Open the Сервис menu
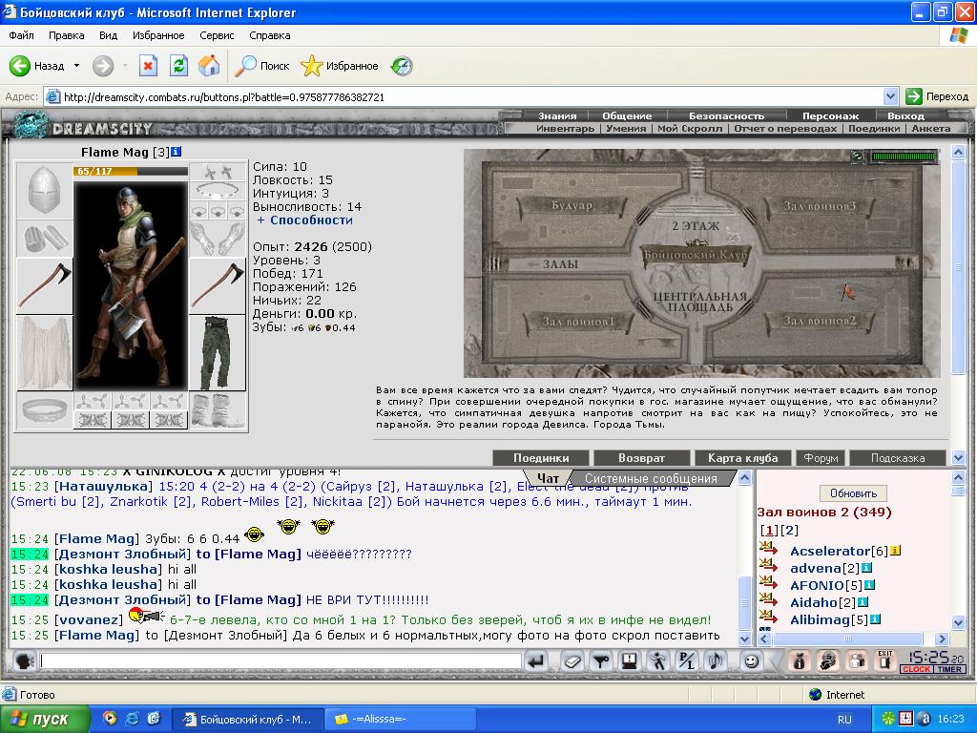The width and height of the screenshot is (977, 733). (x=217, y=35)
